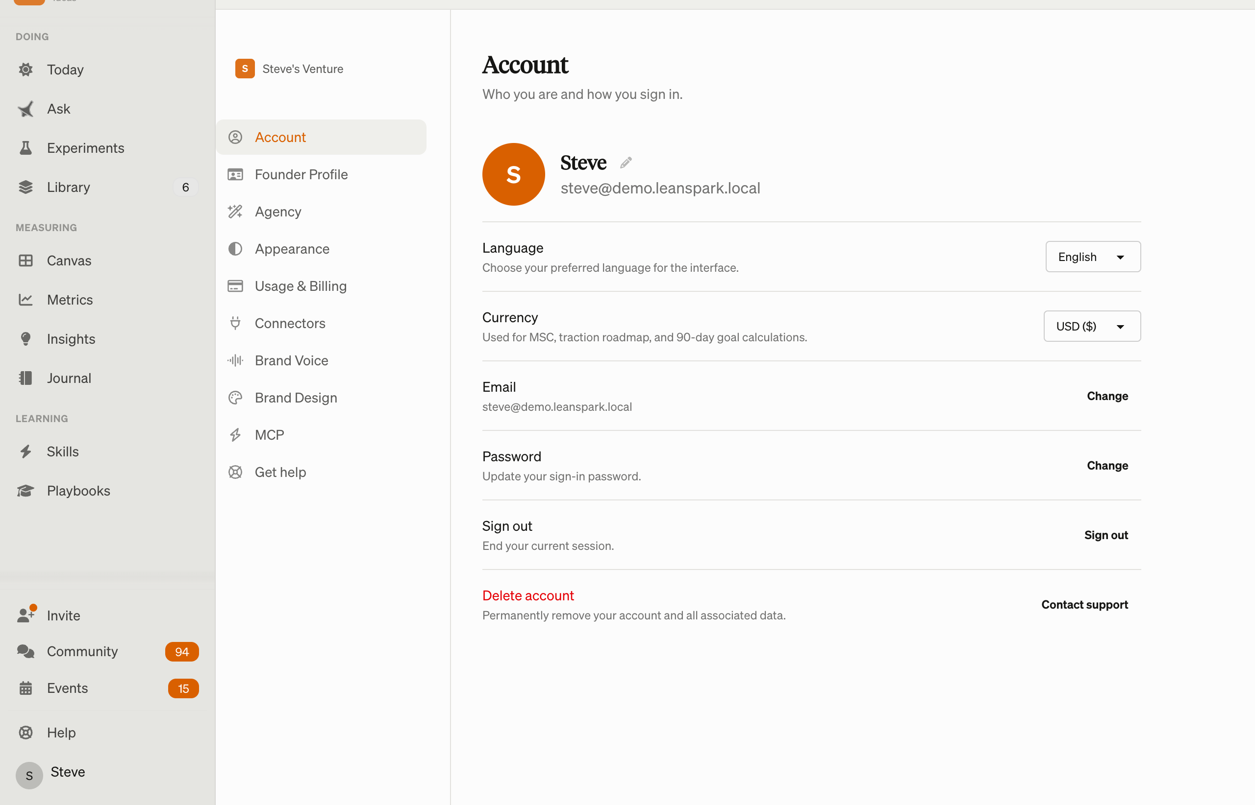The height and width of the screenshot is (805, 1255).
Task: Open the USD ($) currency dropdown
Action: [1092, 326]
